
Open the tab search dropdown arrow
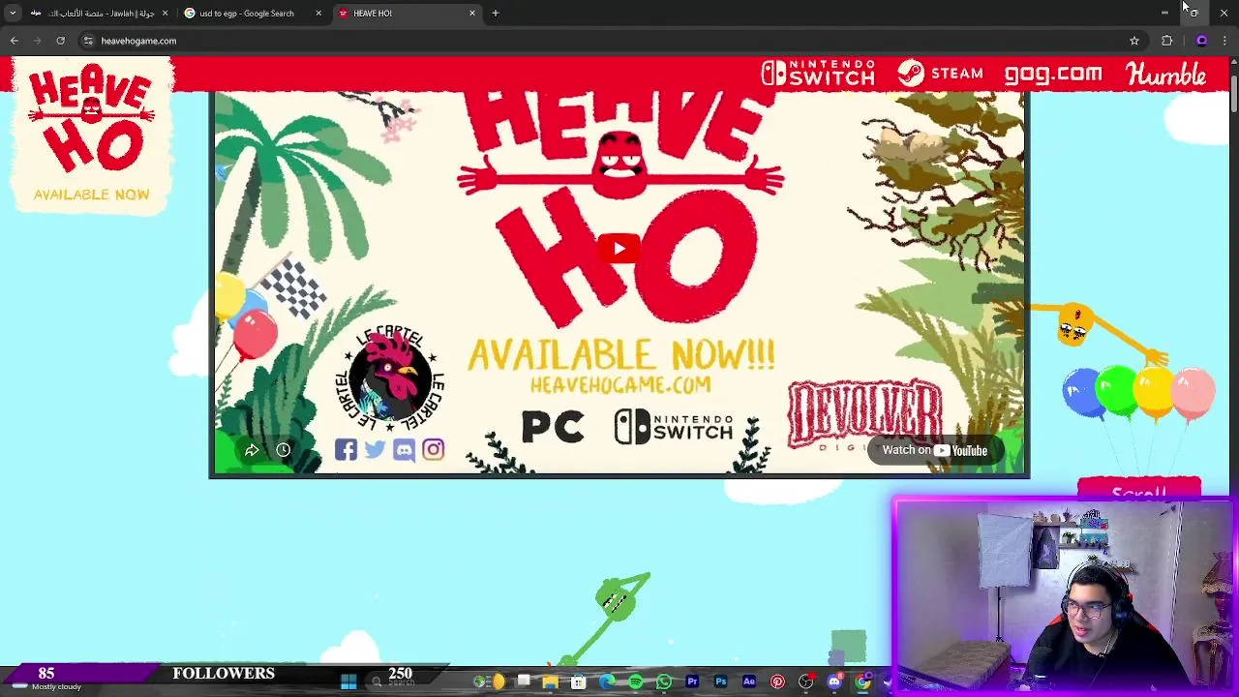(13, 14)
